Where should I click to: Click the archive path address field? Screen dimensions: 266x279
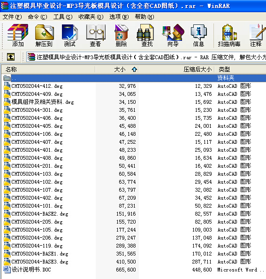[146, 57]
